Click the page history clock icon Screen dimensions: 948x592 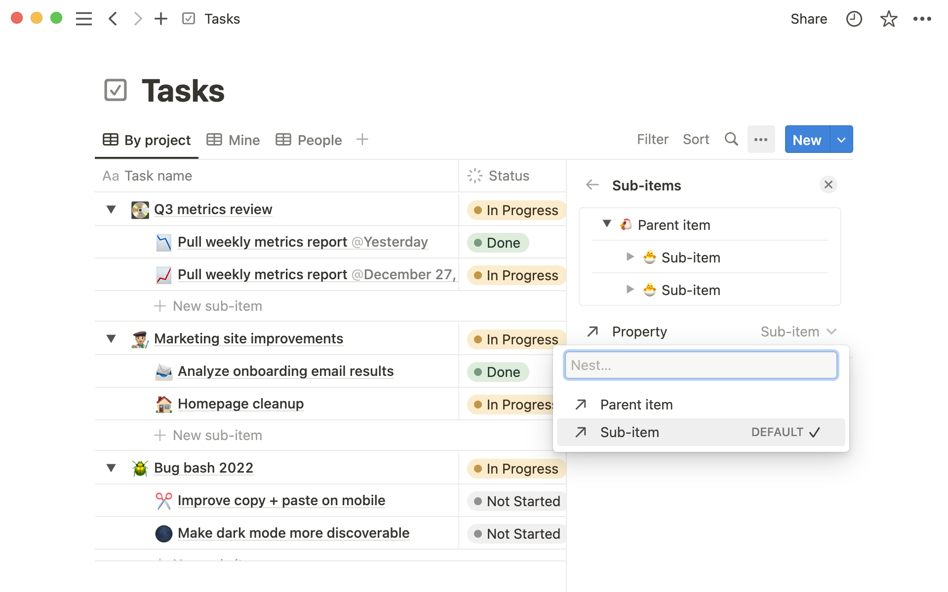(x=854, y=19)
